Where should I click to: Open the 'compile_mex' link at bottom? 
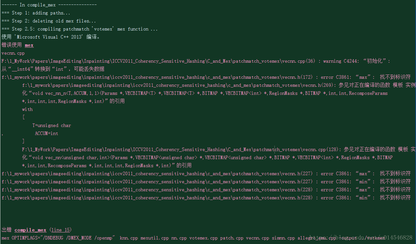pos(31,230)
